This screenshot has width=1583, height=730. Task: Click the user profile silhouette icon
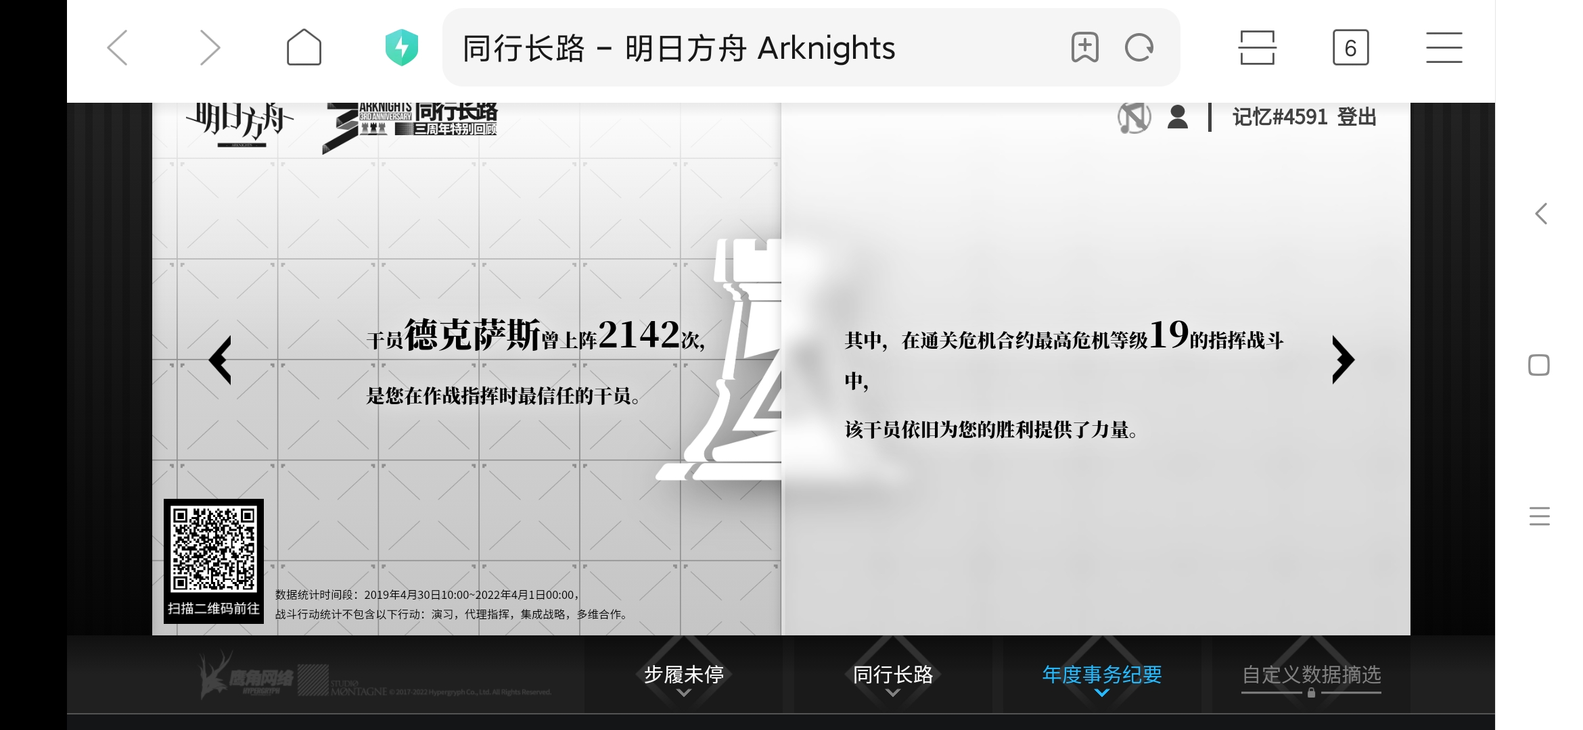1178,117
